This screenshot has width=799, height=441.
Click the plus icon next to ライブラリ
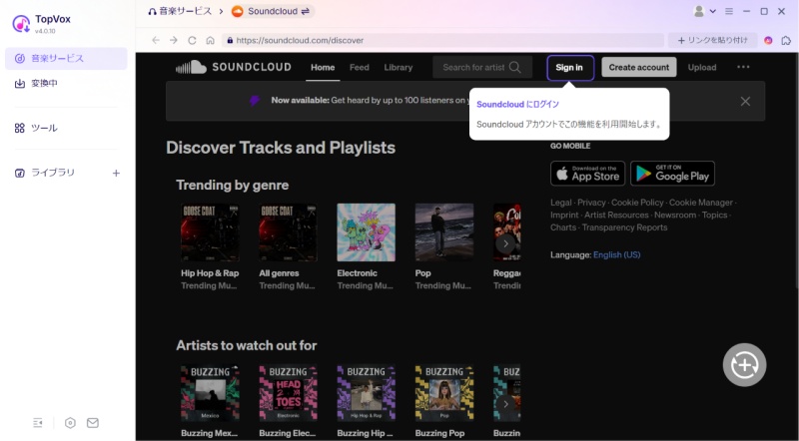click(116, 174)
